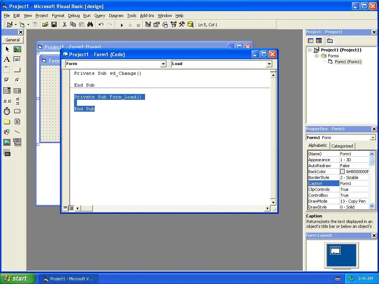
Task: Select the OLE control tool
Action: click(7, 153)
